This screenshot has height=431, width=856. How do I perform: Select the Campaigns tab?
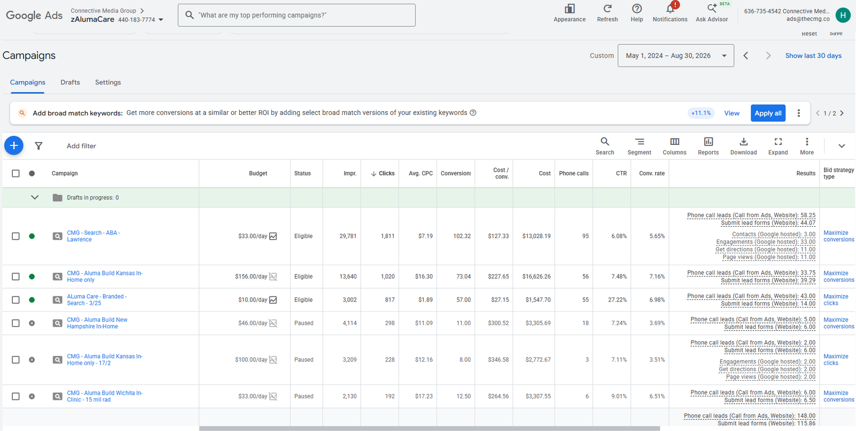click(28, 82)
